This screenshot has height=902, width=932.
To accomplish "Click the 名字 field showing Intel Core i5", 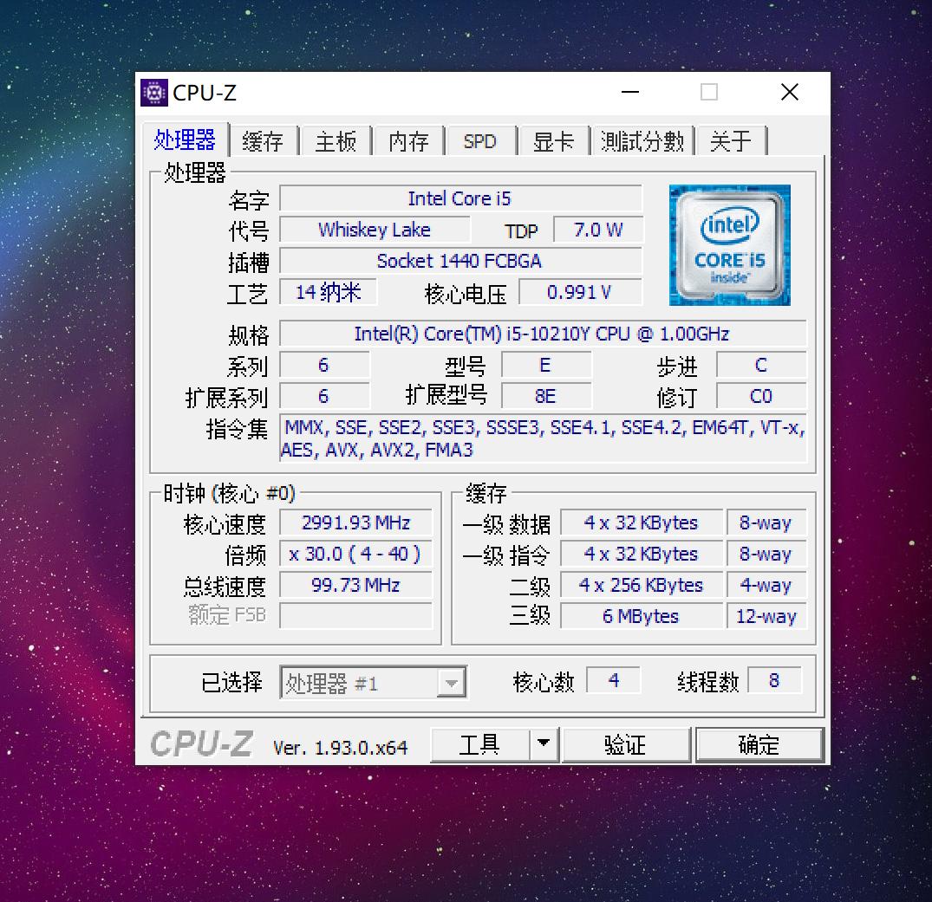I will (x=460, y=198).
